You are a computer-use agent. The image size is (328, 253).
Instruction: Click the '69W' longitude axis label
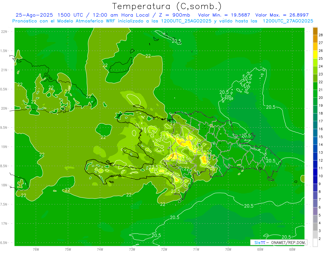(260, 249)
